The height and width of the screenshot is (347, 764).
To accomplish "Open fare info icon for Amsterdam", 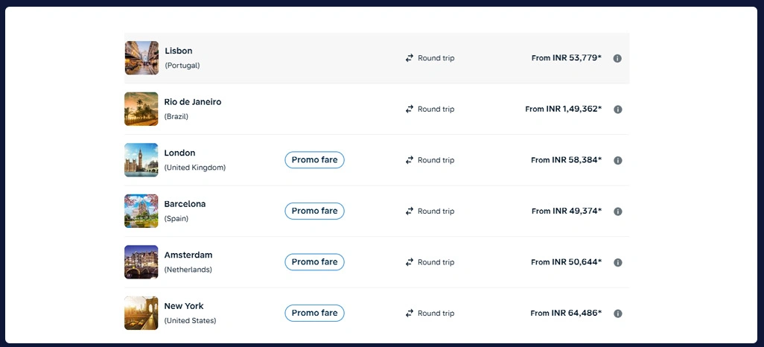I will (618, 263).
